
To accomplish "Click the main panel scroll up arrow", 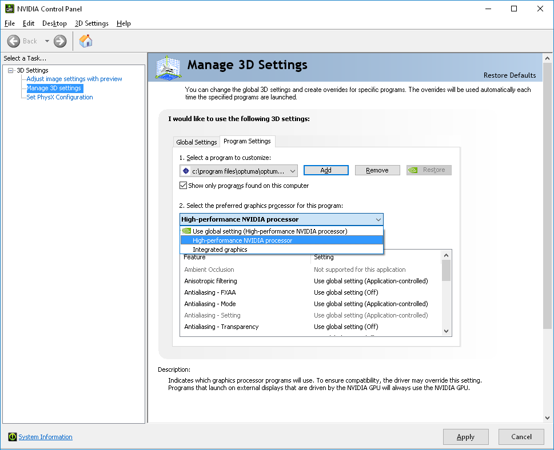I will (x=547, y=58).
